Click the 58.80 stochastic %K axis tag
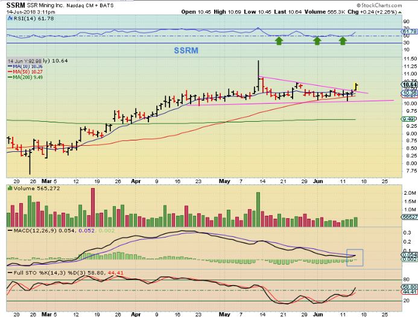Image resolution: width=418 pixels, height=317 pixels. tap(410, 287)
